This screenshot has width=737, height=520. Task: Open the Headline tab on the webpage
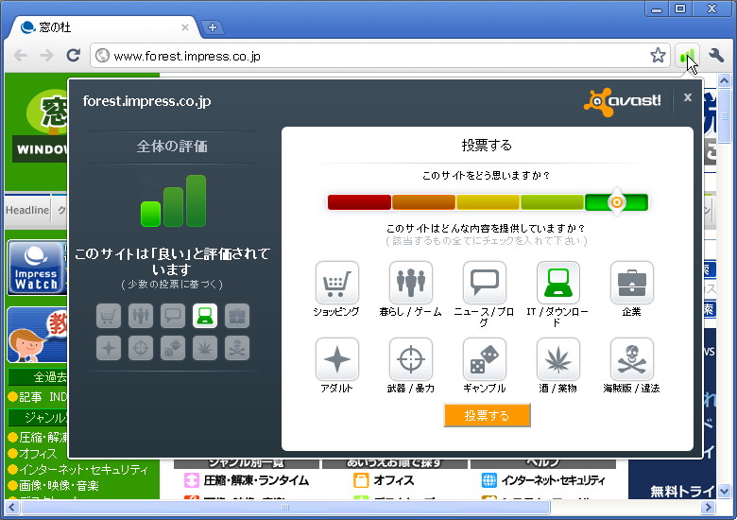27,210
